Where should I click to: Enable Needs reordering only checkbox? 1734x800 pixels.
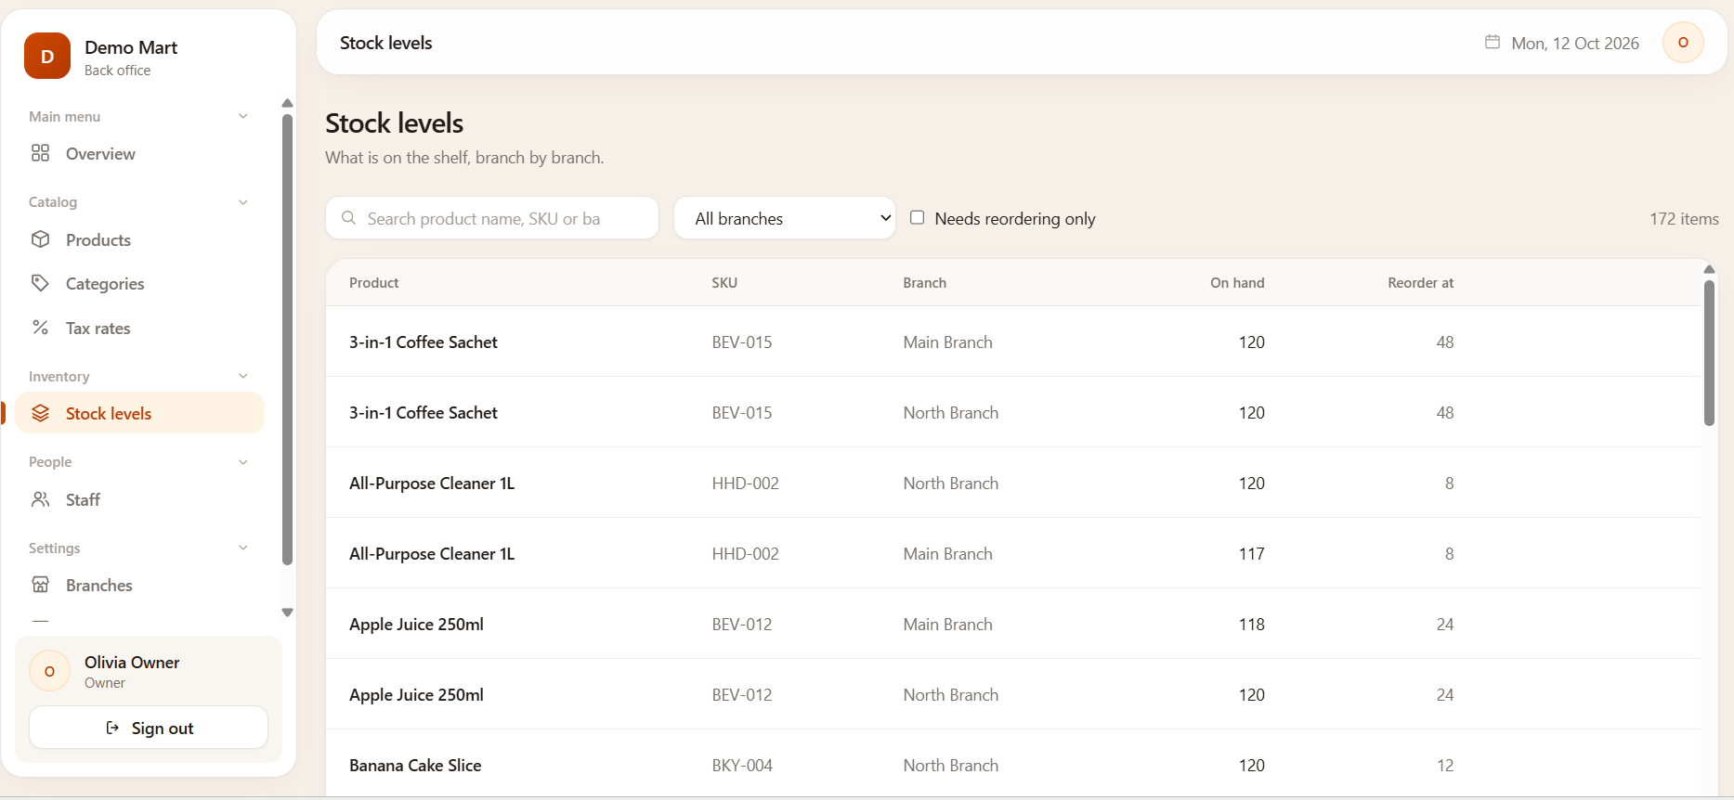tap(917, 217)
